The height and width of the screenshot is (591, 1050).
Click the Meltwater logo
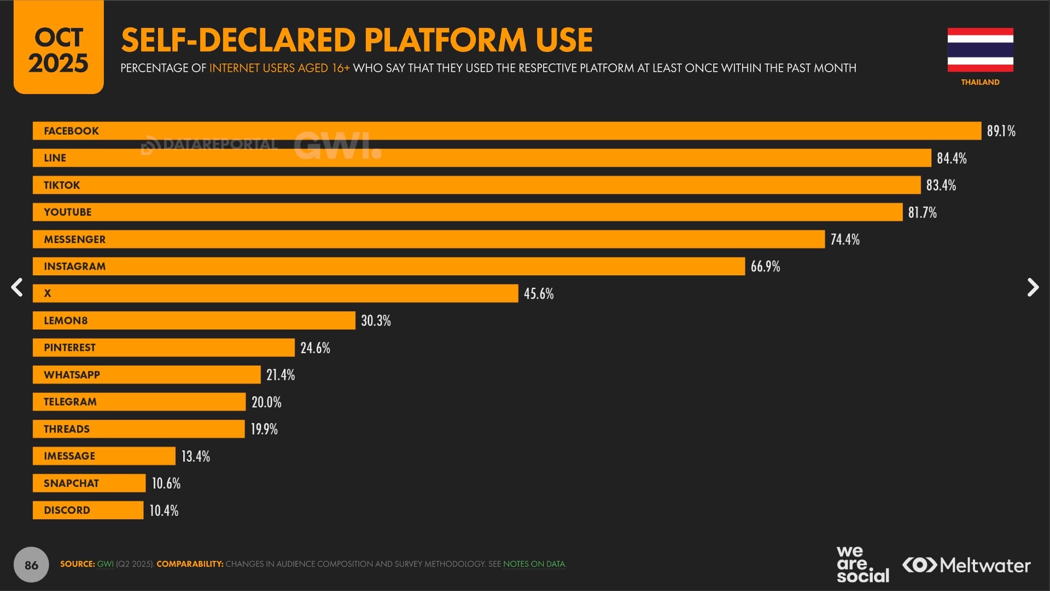coord(966,565)
